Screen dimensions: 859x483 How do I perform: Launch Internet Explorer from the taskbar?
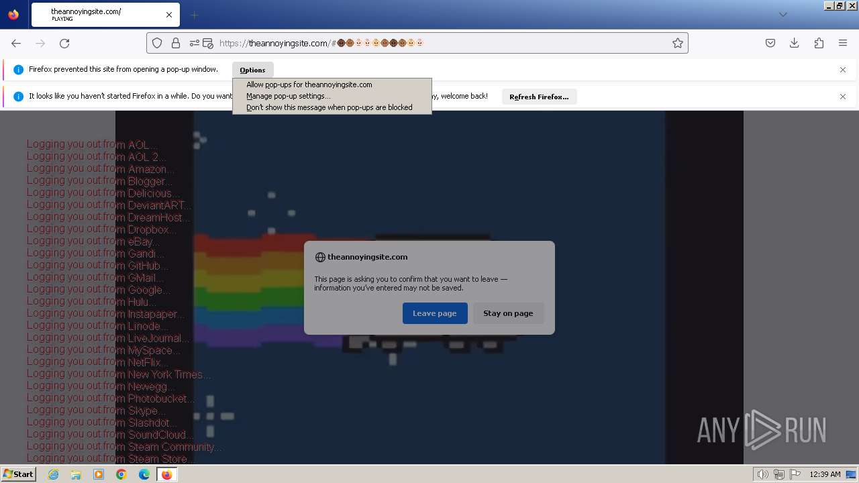(x=54, y=474)
